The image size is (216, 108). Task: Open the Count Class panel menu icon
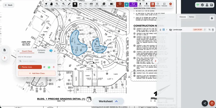pyautogui.click(x=18, y=51)
